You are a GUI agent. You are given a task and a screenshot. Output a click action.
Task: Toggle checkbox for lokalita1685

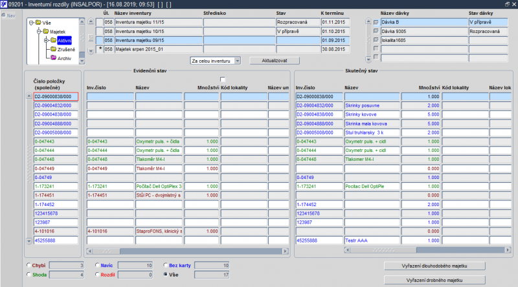click(x=376, y=40)
